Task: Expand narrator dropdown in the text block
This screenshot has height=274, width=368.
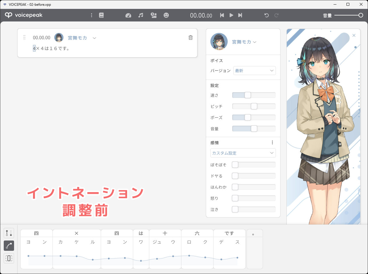Action: coord(94,38)
